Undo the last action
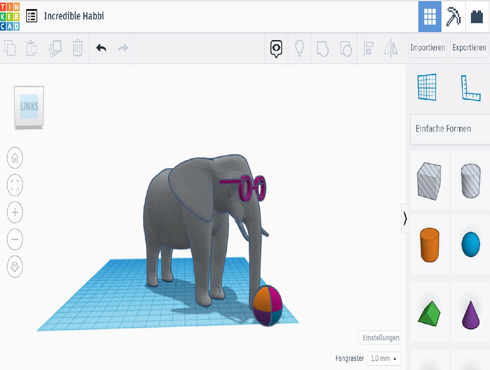This screenshot has width=490, height=370. click(x=101, y=48)
